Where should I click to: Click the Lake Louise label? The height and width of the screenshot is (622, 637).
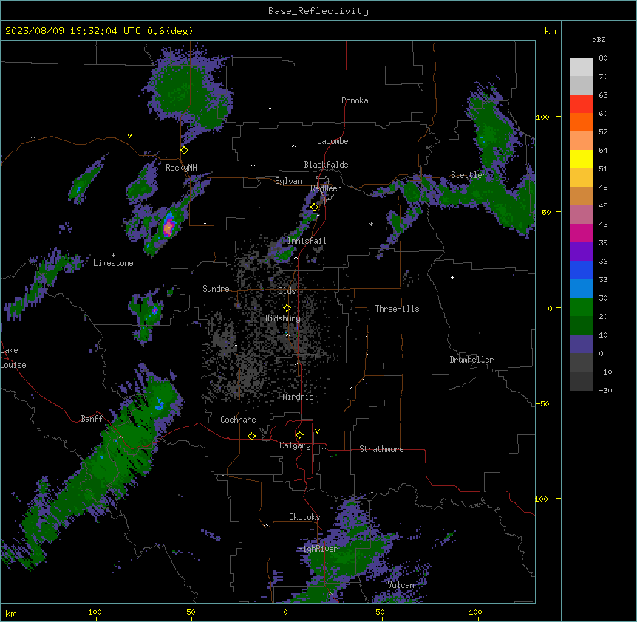[13, 358]
